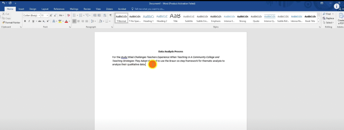Toggle Superscript formatting
This screenshot has height=130, width=344.
[x=48, y=21]
